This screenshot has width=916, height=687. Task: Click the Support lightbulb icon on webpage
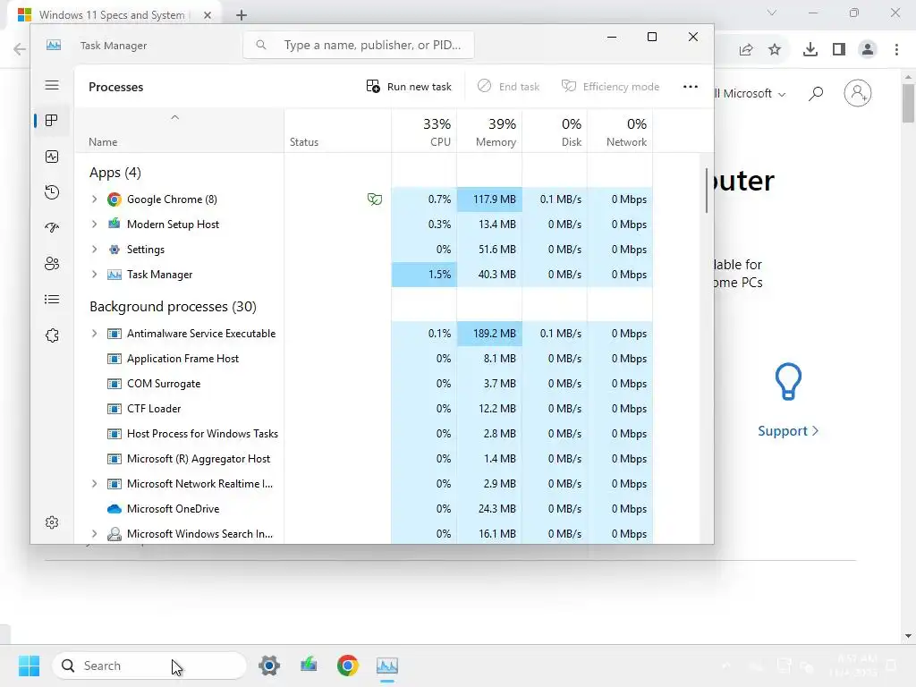(788, 381)
